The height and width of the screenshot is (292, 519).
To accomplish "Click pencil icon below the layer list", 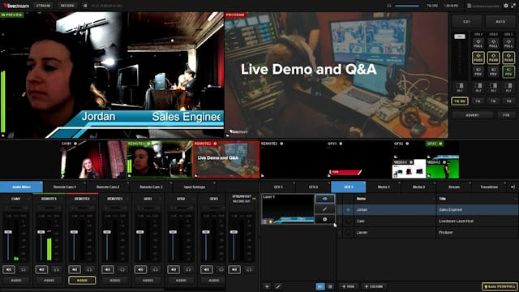I will [x=278, y=286].
